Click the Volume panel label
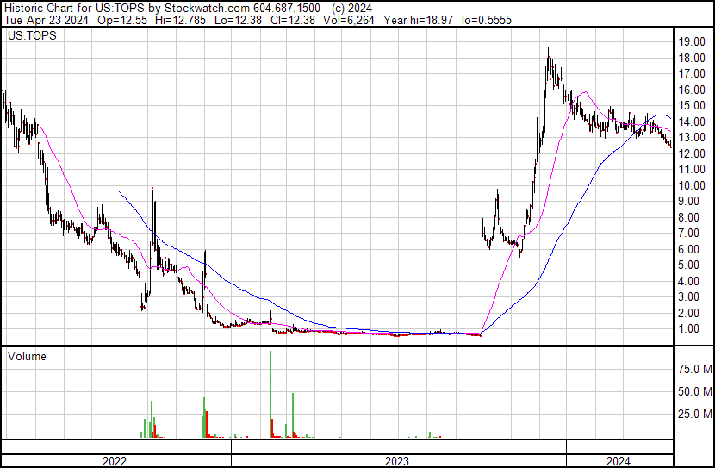This screenshot has height=468, width=715. tap(27, 356)
